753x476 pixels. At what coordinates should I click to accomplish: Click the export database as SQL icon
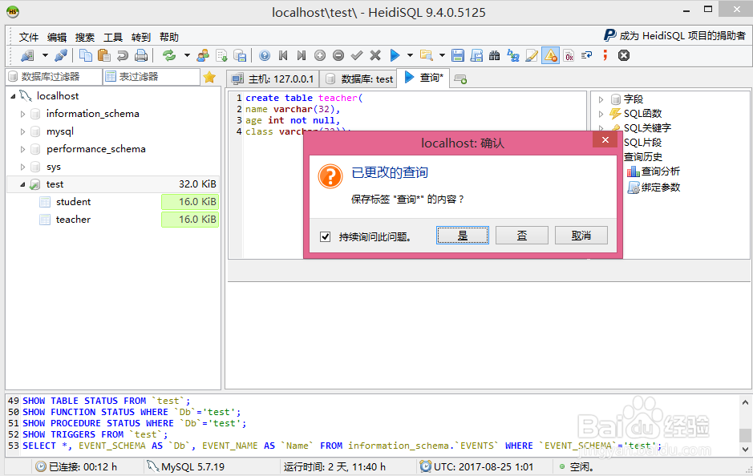coord(221,55)
